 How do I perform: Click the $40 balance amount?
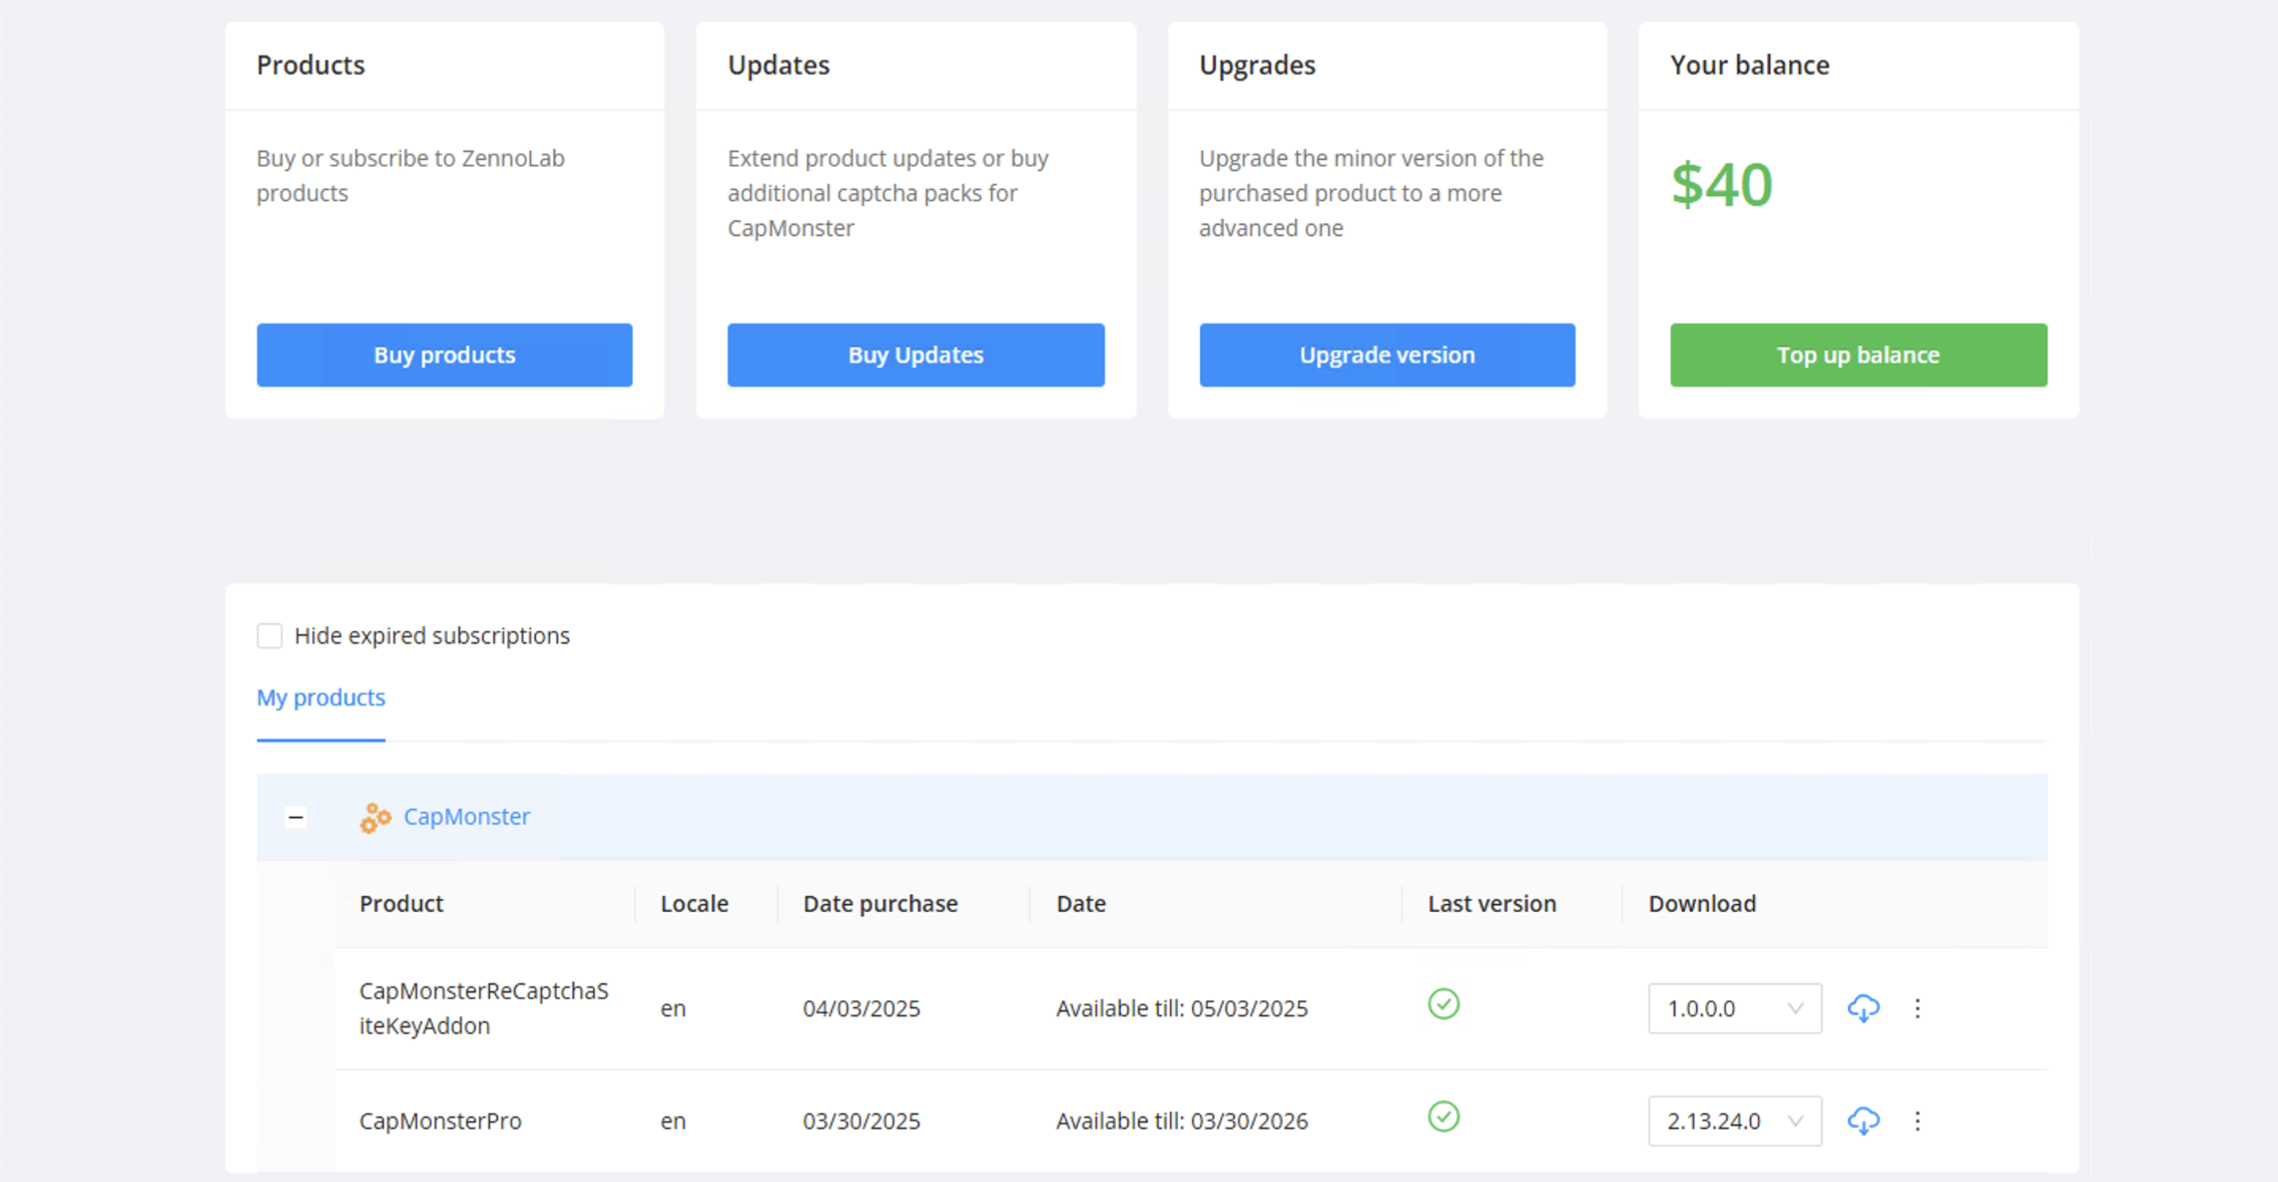click(x=1721, y=185)
